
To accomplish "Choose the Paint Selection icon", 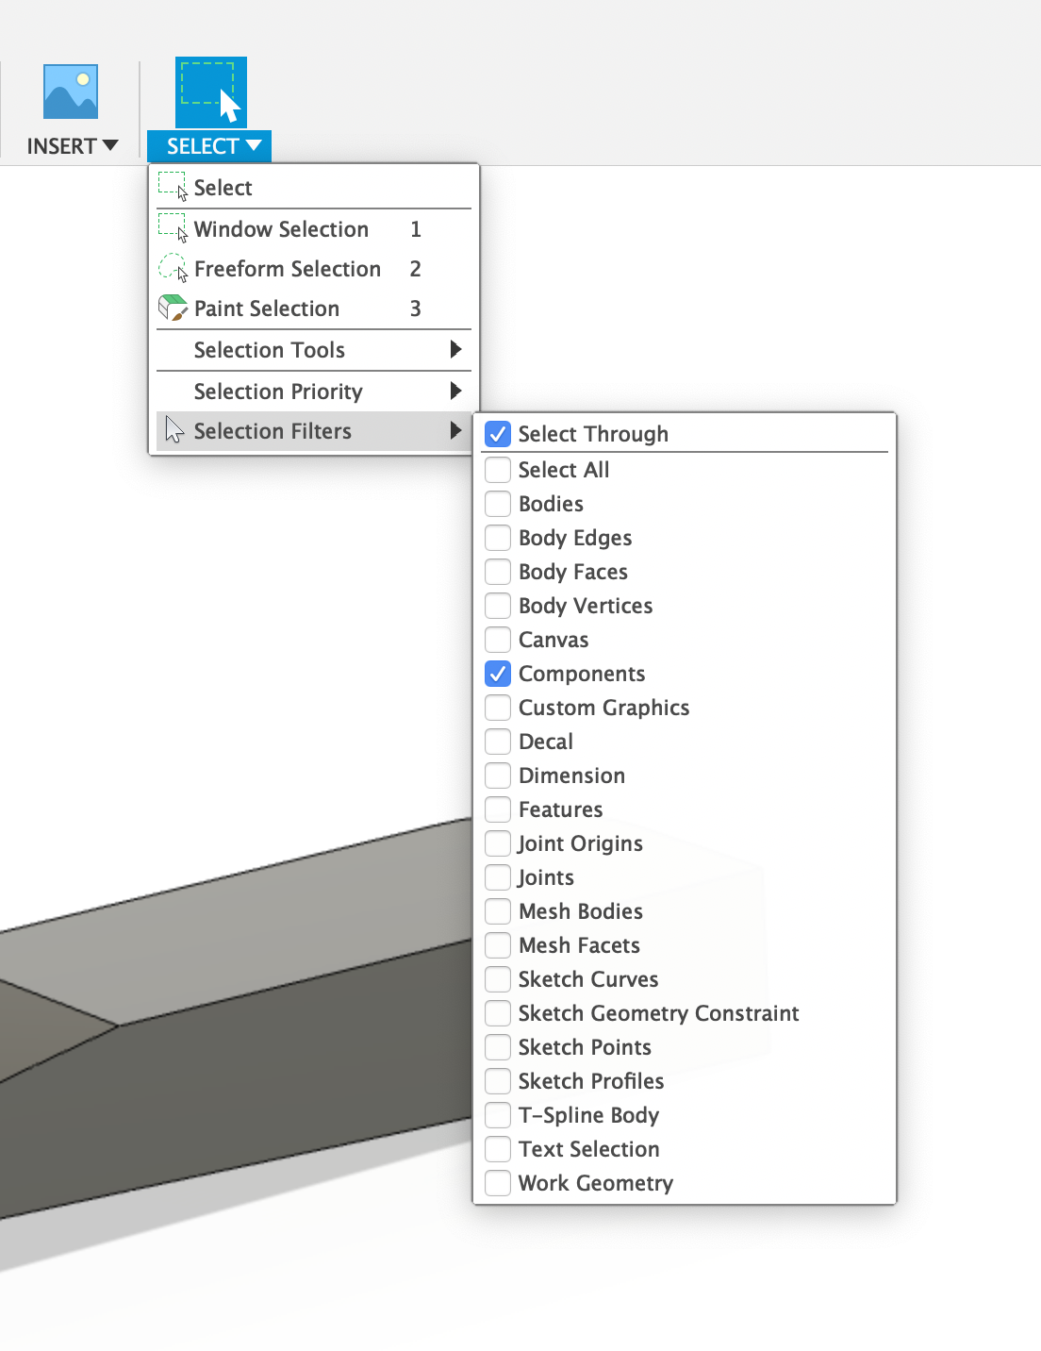I will pyautogui.click(x=171, y=308).
